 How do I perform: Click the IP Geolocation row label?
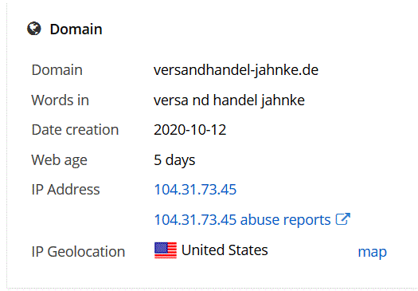pos(78,252)
